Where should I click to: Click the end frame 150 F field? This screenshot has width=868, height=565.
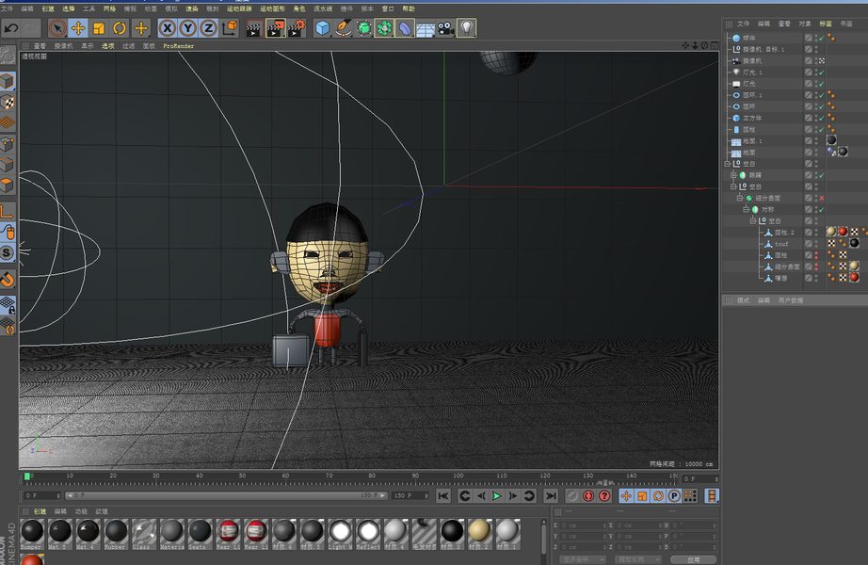coord(410,495)
